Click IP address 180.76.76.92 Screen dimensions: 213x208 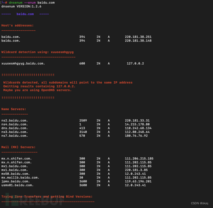tap(136, 136)
